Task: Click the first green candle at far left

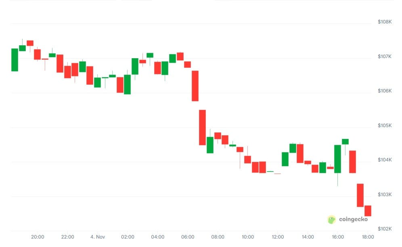Action: click(x=15, y=60)
